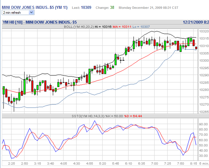Click the 10265 price axis label
Image resolution: width=209 pixels, height=168 pixels.
pyautogui.click(x=204, y=112)
